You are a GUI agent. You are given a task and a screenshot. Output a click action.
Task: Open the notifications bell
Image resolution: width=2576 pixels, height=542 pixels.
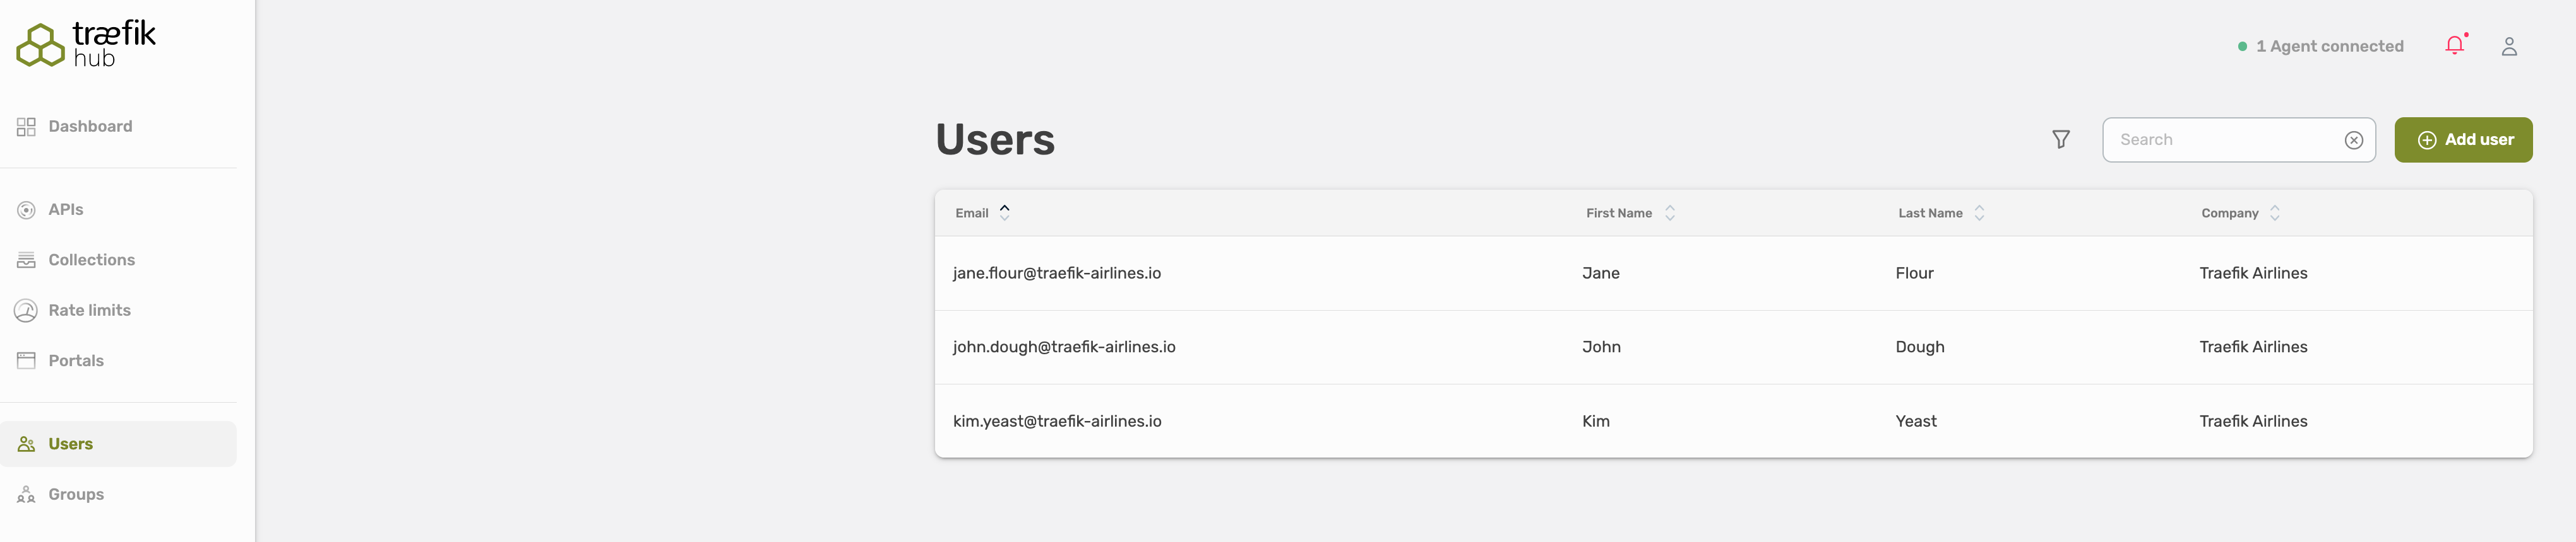coord(2455,45)
